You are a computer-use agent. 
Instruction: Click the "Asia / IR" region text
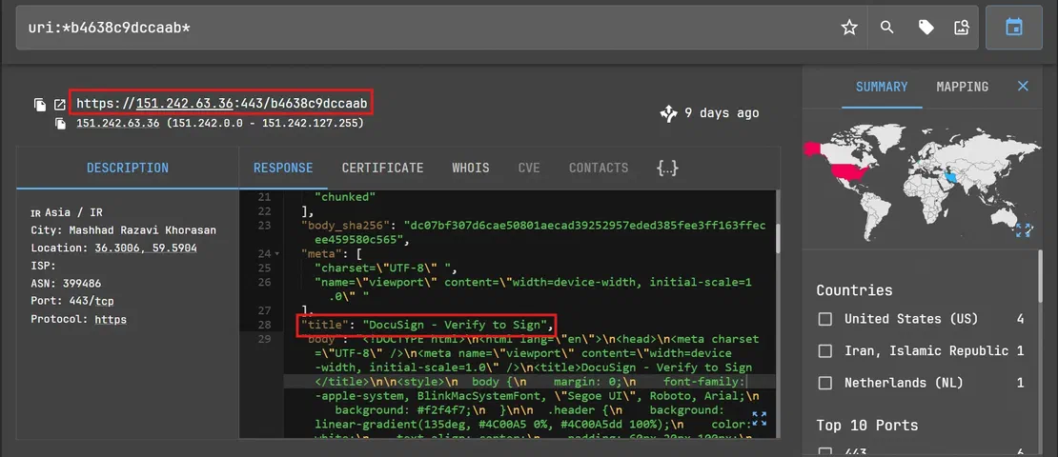pyautogui.click(x=73, y=212)
